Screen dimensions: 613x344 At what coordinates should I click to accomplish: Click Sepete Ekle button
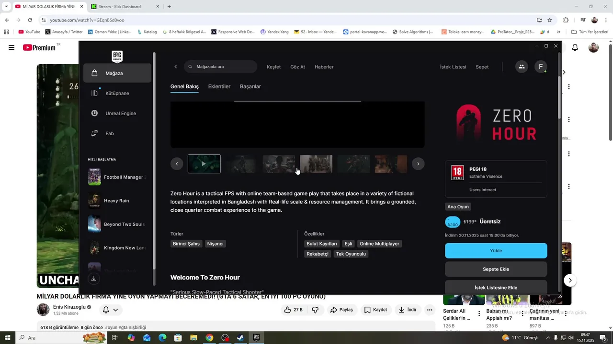[496, 269]
